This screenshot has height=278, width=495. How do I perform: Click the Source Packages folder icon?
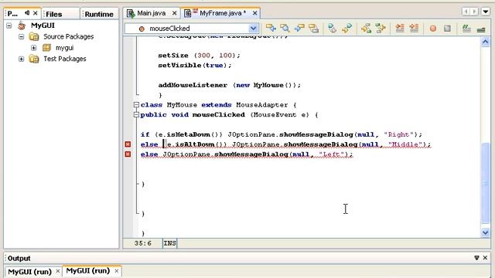(x=34, y=36)
